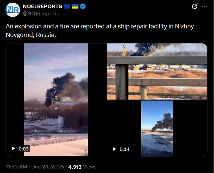Open the @NOELreports handle link

[41, 14]
